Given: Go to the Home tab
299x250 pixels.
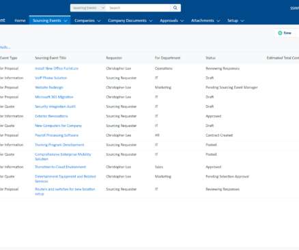Looking at the screenshot, I should click(x=20, y=20).
